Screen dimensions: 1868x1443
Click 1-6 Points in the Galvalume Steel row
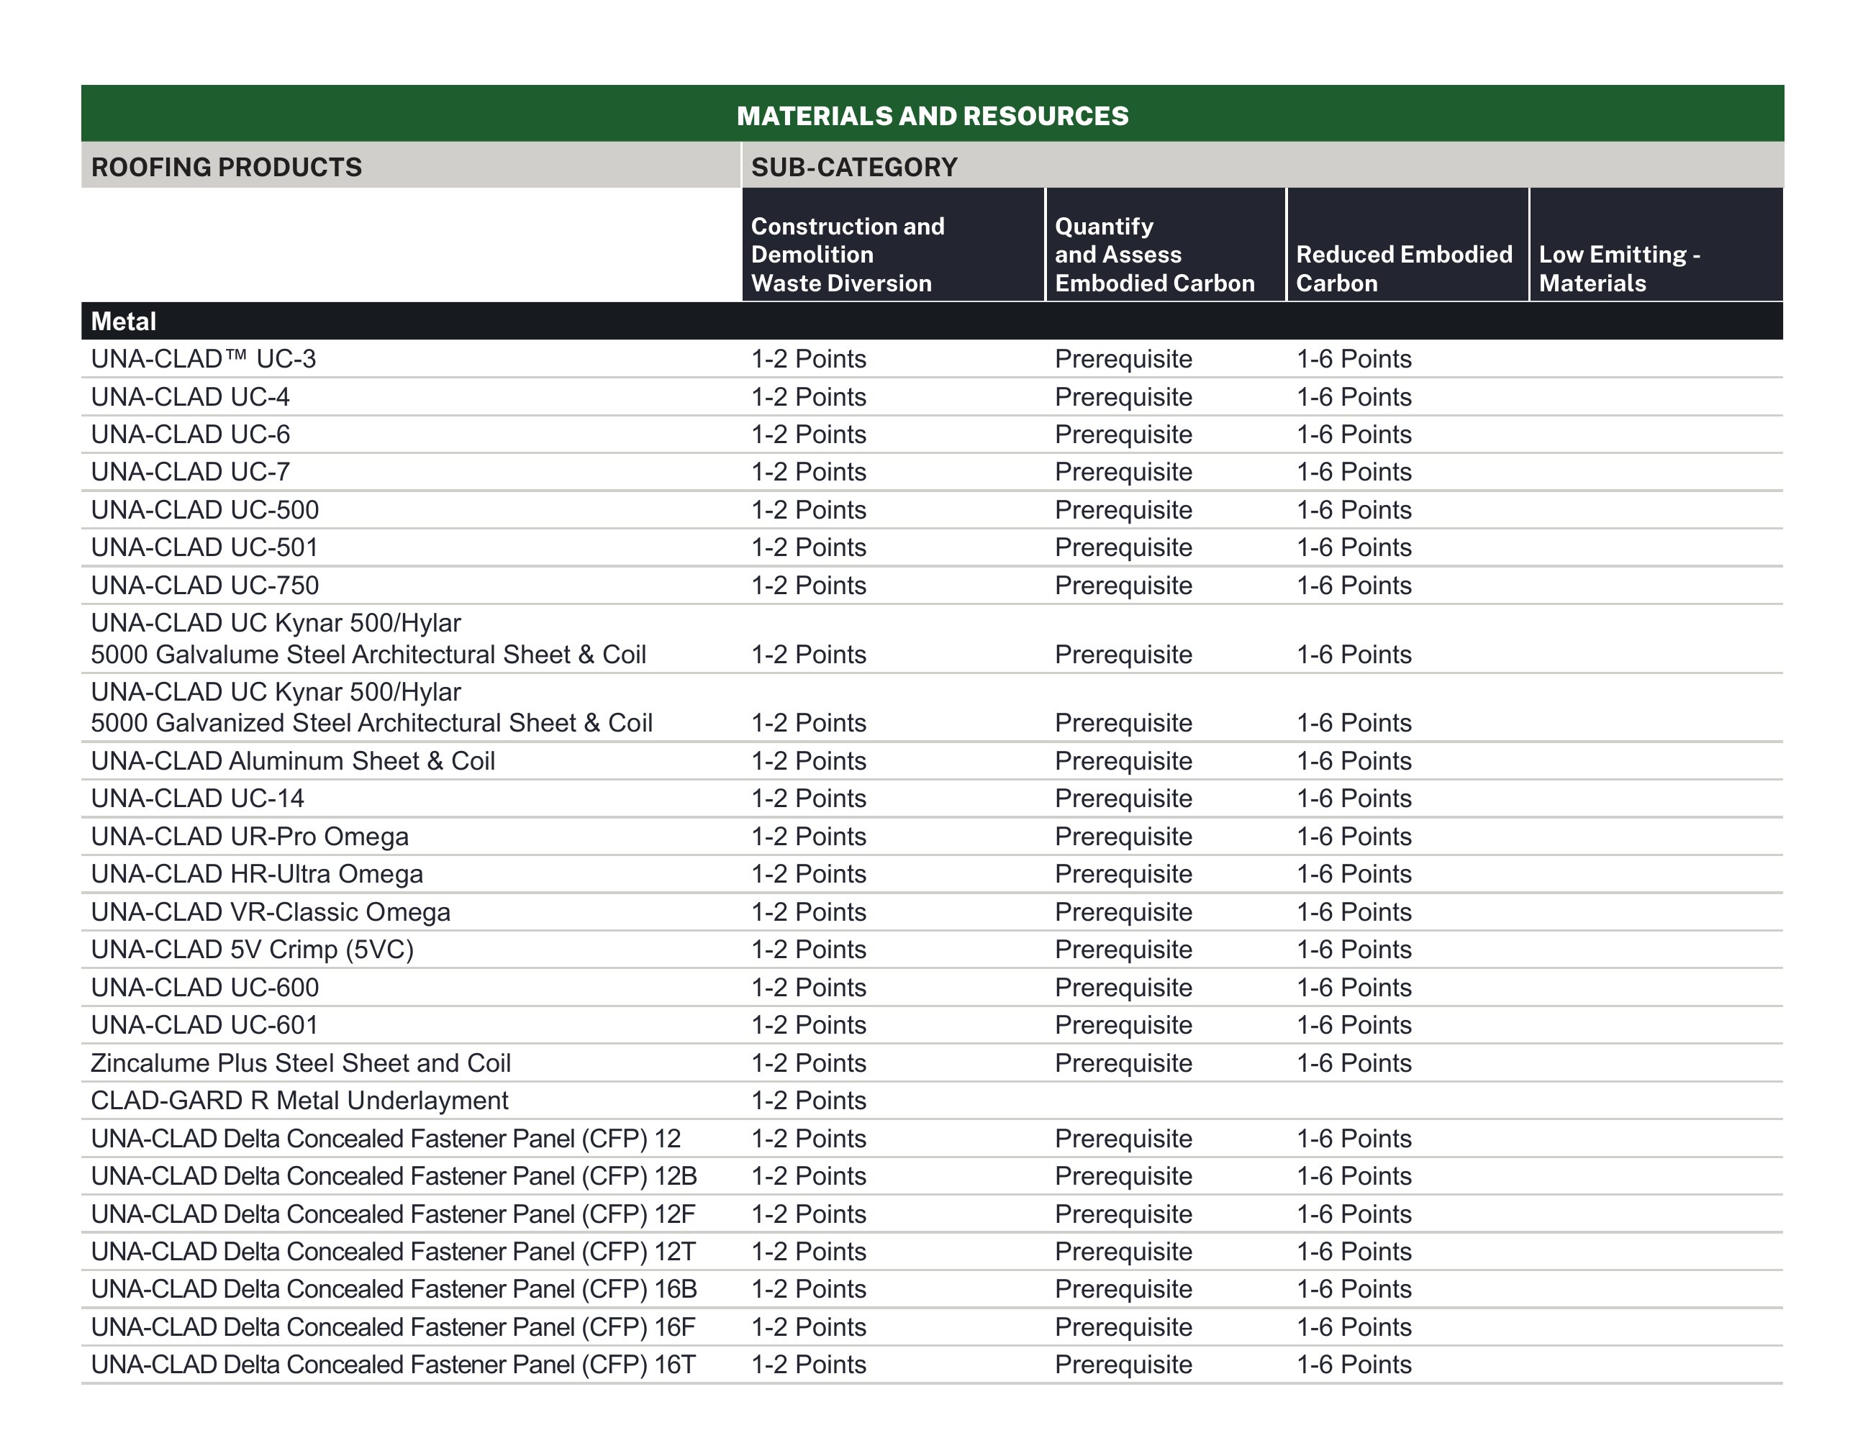(1354, 655)
